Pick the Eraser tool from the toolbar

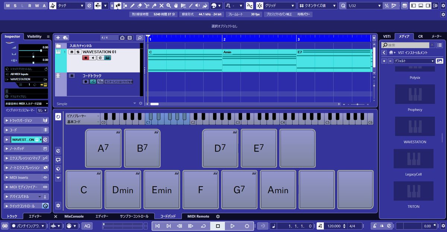tap(139, 6)
